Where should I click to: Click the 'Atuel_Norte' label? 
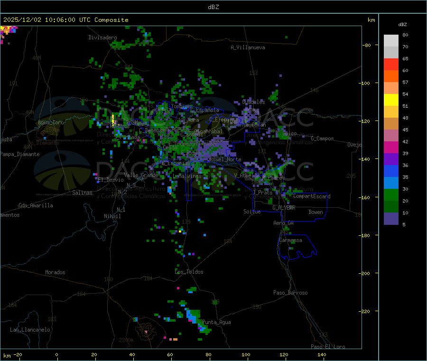(x=226, y=159)
